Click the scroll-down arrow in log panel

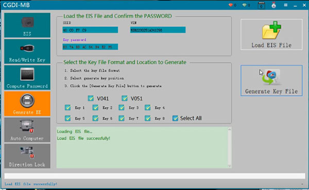coord(229,166)
